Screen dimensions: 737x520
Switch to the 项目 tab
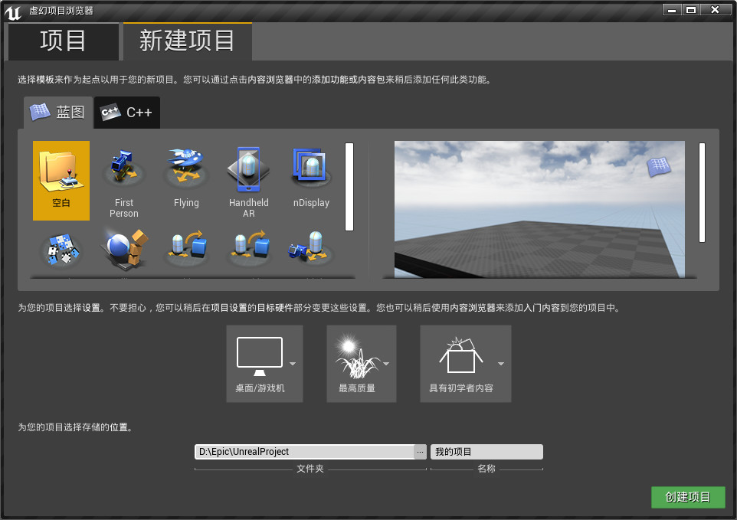pos(64,41)
